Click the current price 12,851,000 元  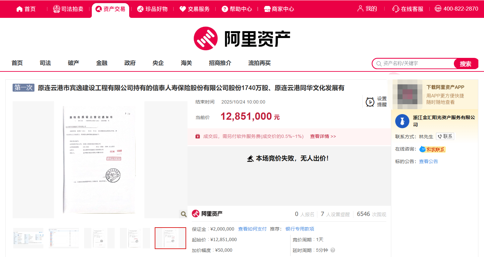[x=250, y=116]
